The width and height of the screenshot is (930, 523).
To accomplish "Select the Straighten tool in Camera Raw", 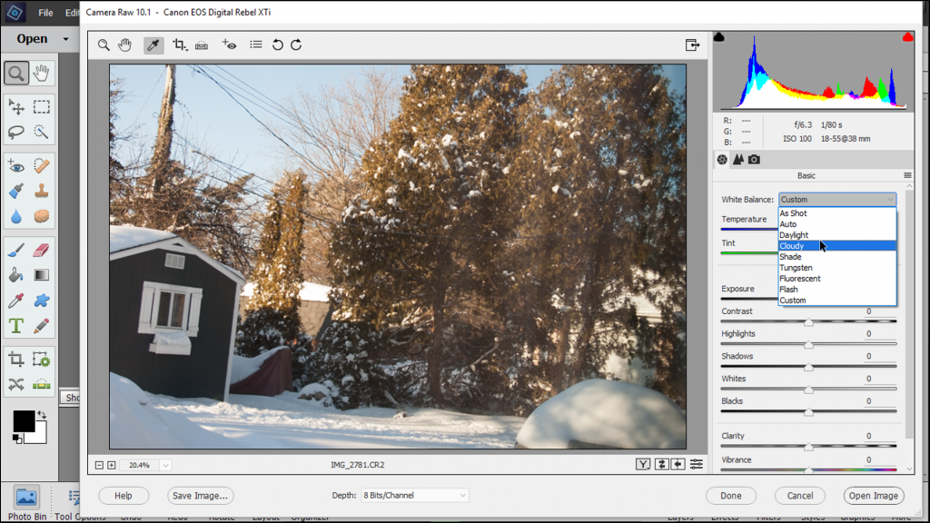I will click(202, 45).
